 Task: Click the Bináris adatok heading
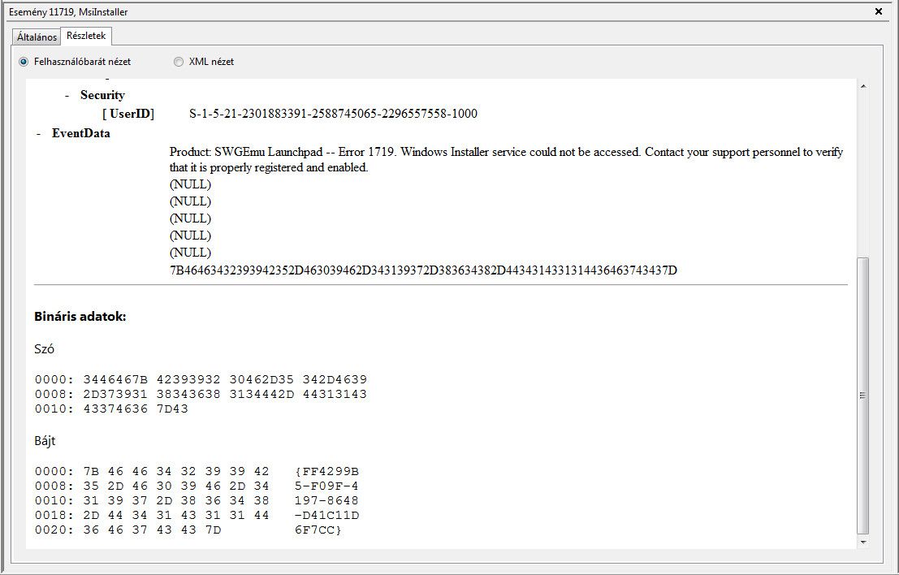[x=80, y=317]
